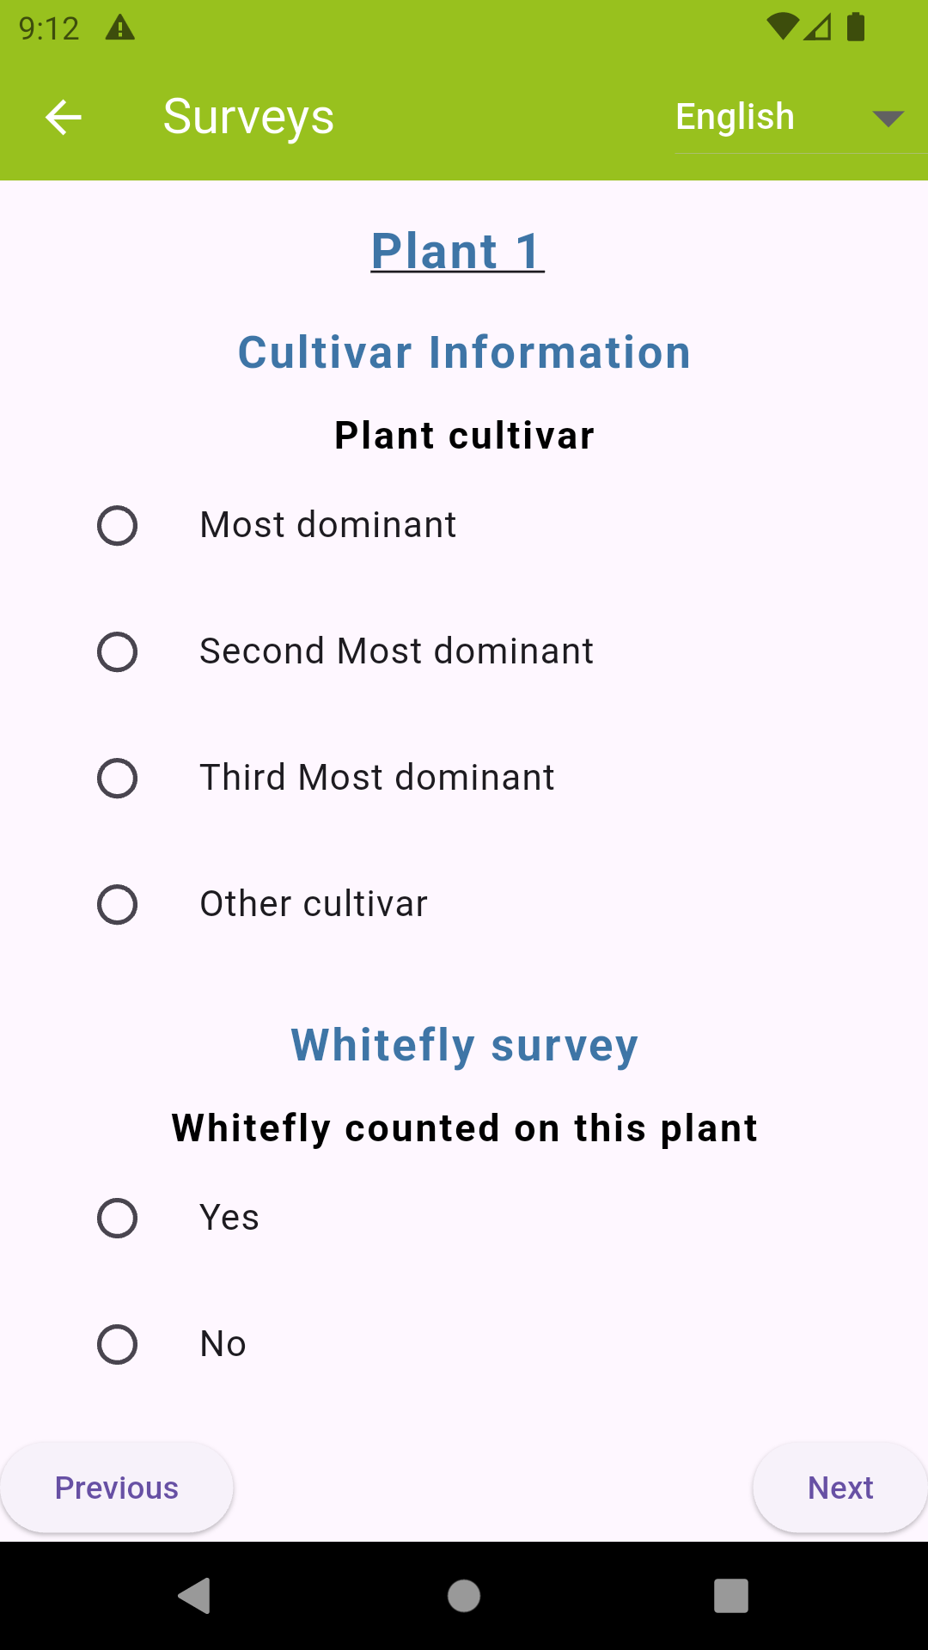
Task: Tap the warning triangle in status bar
Action: [119, 28]
